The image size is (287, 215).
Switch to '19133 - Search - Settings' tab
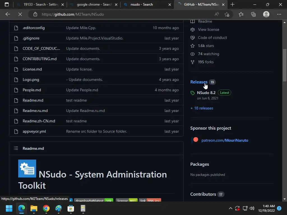[40, 4]
